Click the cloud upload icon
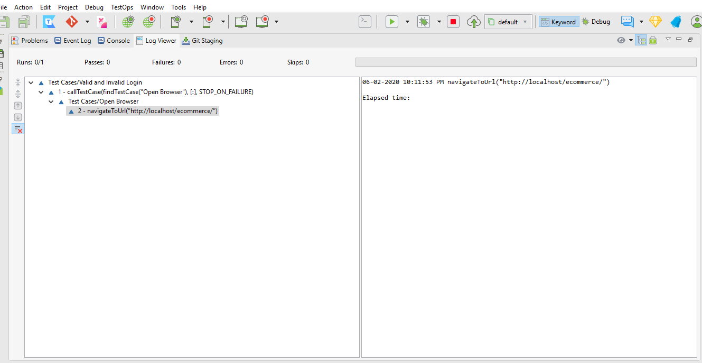The width and height of the screenshot is (702, 363). (x=474, y=22)
